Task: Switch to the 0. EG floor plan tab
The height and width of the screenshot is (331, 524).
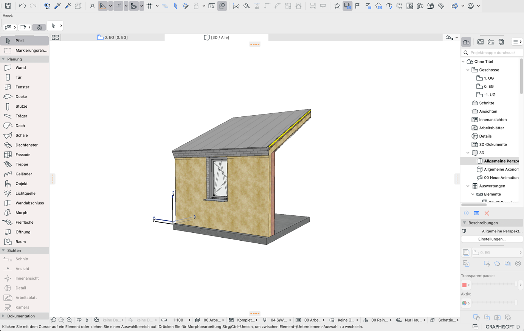Action: tap(113, 37)
